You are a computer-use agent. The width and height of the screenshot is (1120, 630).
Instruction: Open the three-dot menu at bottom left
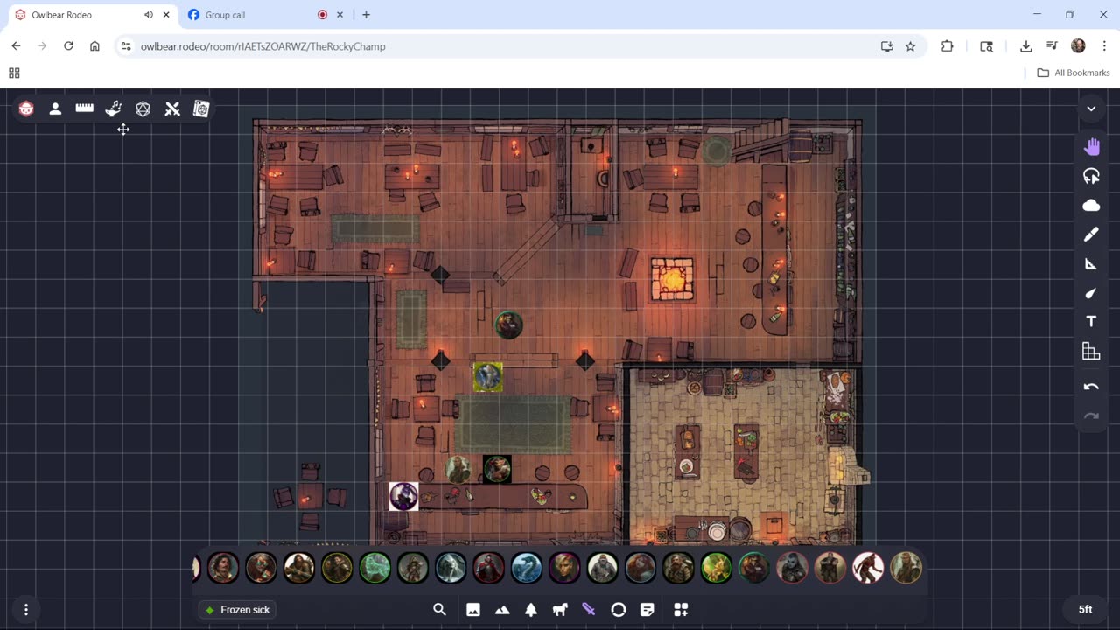pos(26,609)
